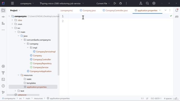Screen dimensions: 180x101
Task: Expand the test folder
Action: click(15, 91)
